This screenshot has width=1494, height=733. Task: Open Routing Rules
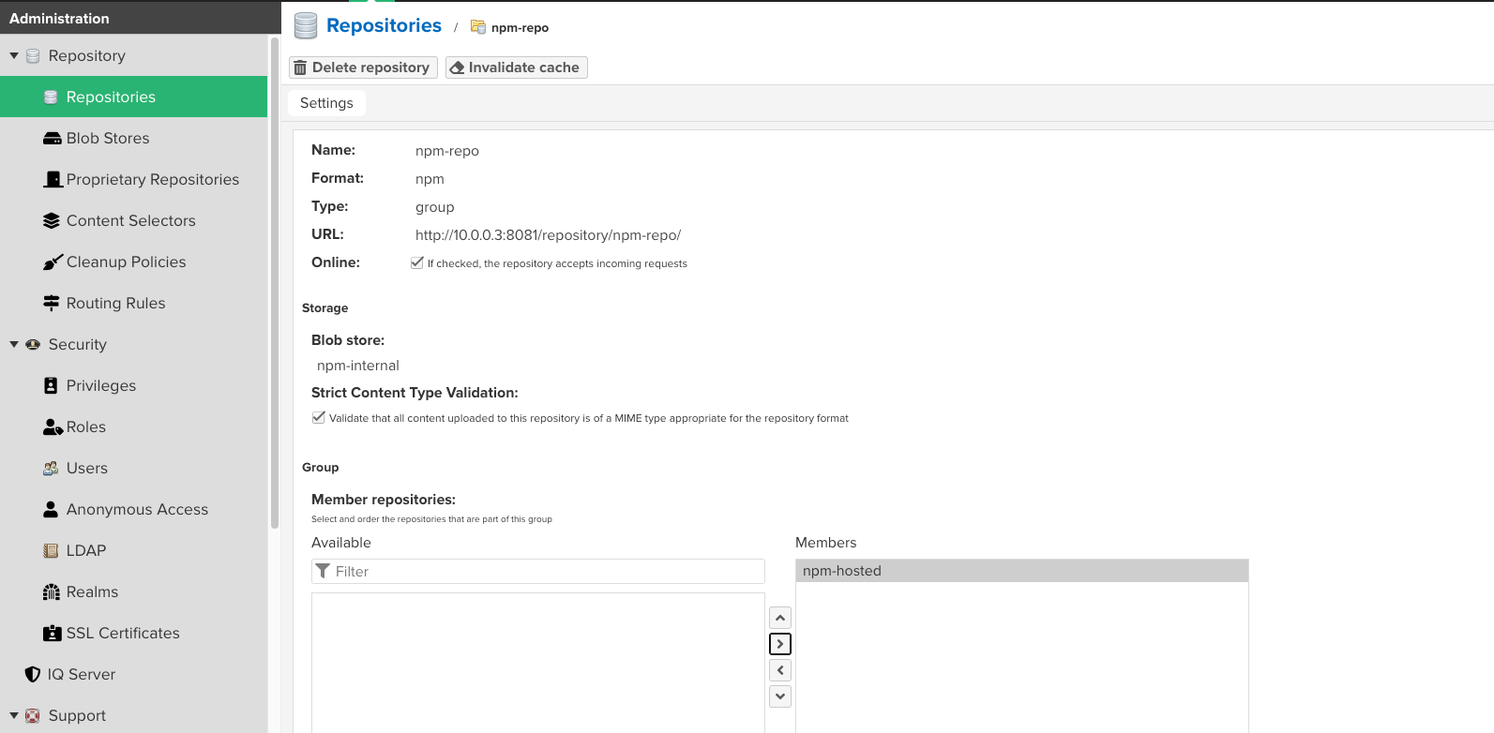(x=133, y=304)
